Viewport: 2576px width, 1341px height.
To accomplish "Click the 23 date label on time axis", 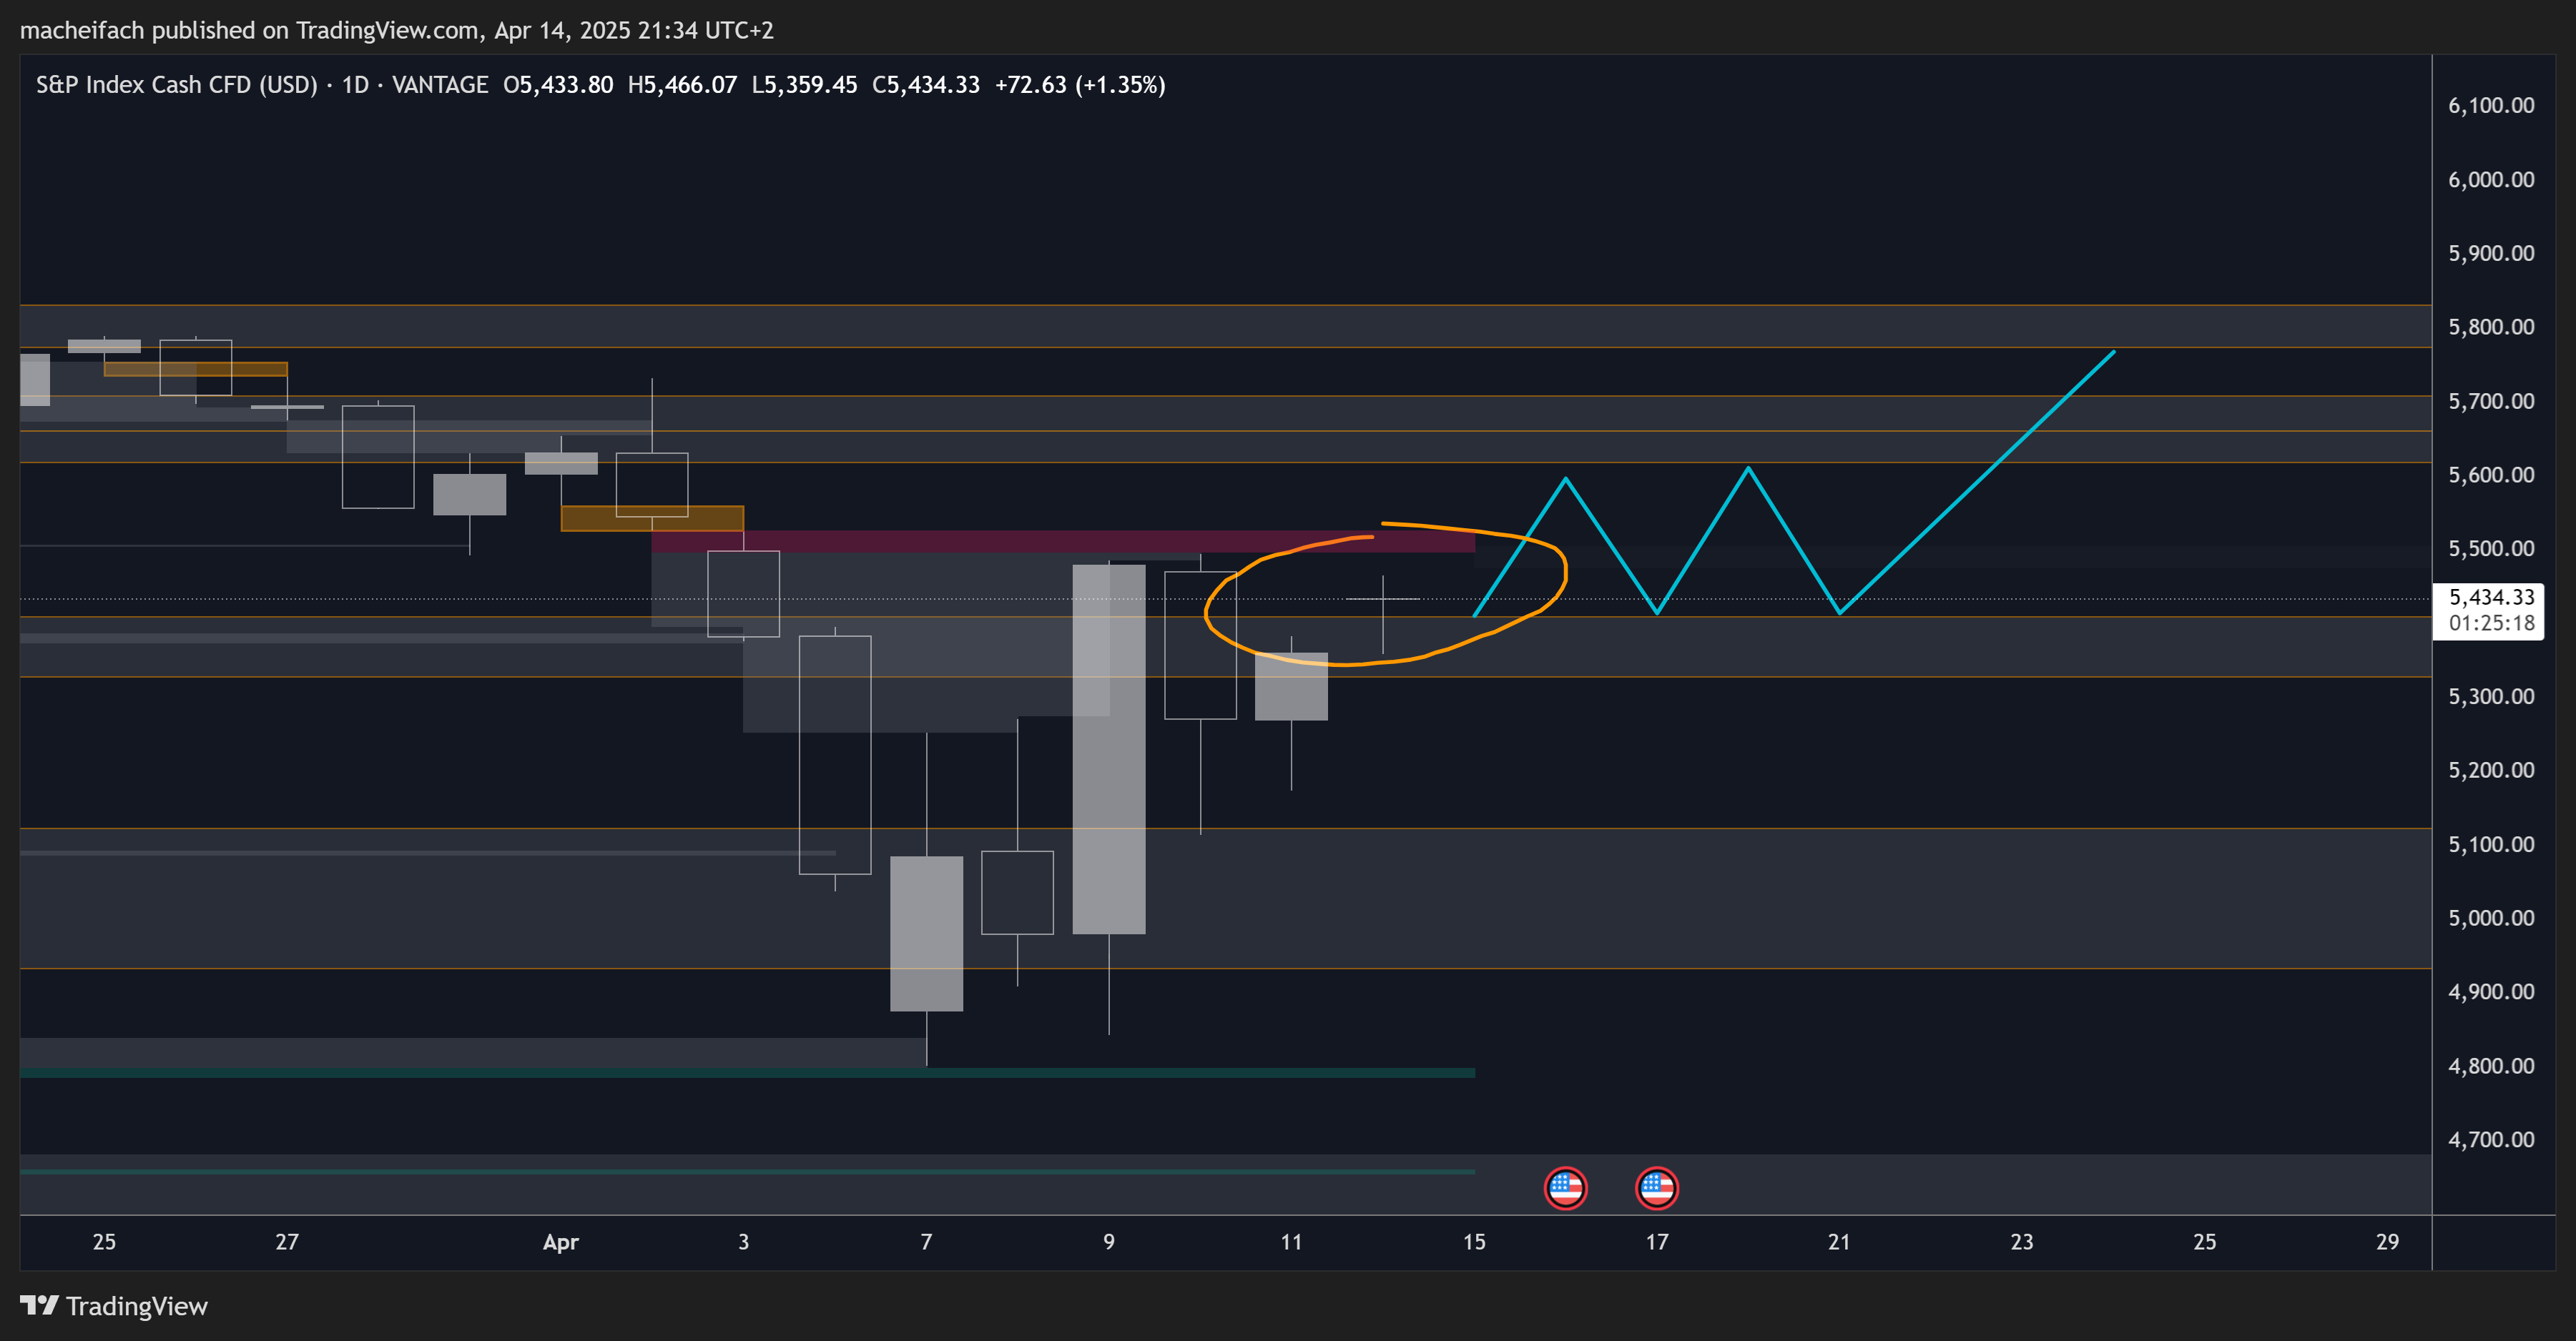I will [x=2022, y=1242].
